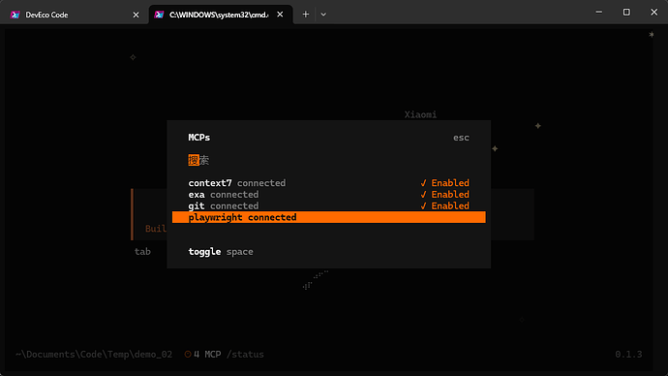Screen dimensions: 668x376
Task: Maximize the terminal window
Action: [626, 12]
